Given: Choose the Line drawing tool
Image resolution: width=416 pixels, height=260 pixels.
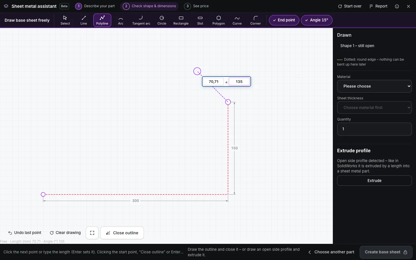Looking at the screenshot, I should point(84,20).
